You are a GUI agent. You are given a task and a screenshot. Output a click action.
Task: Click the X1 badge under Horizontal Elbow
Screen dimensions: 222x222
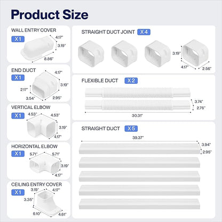coord(18,154)
